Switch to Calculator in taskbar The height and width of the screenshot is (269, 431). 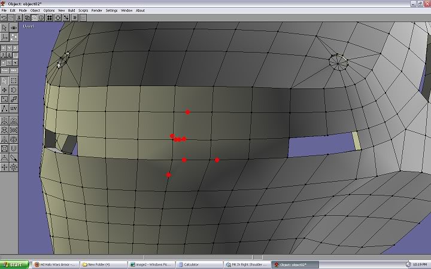tap(200, 265)
